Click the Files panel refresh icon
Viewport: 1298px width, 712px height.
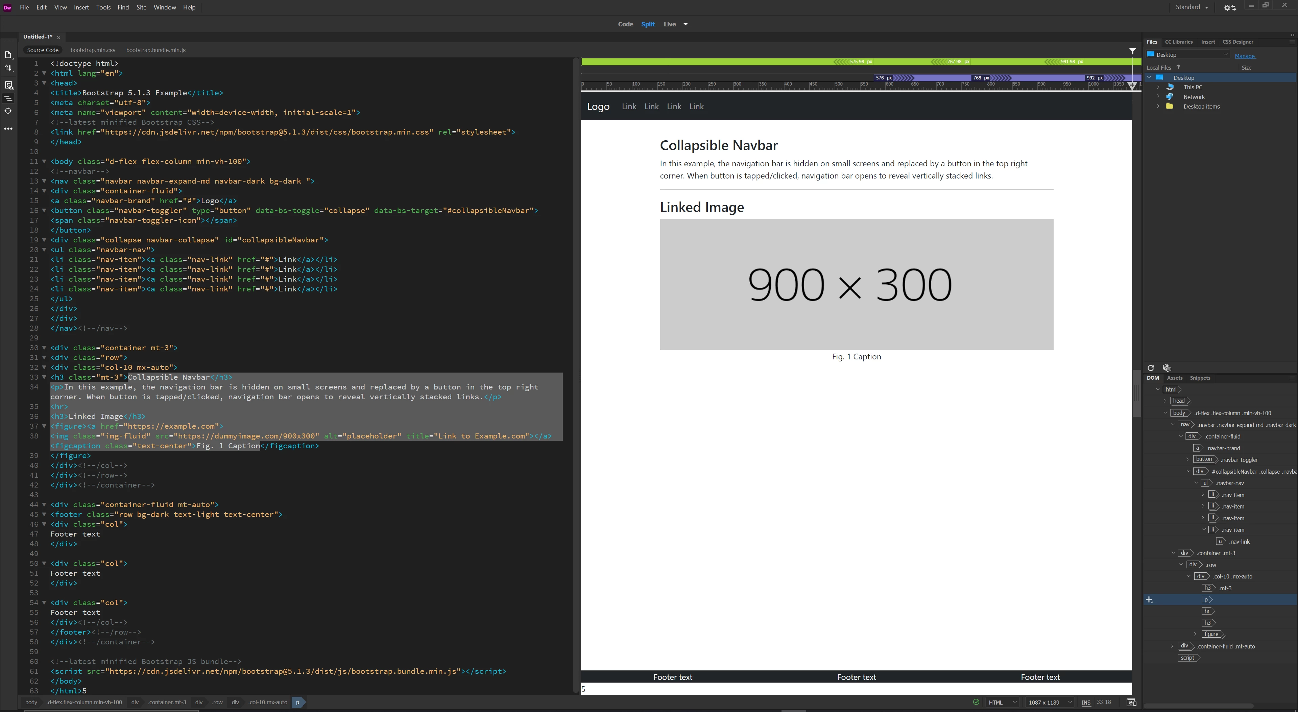(x=1150, y=368)
